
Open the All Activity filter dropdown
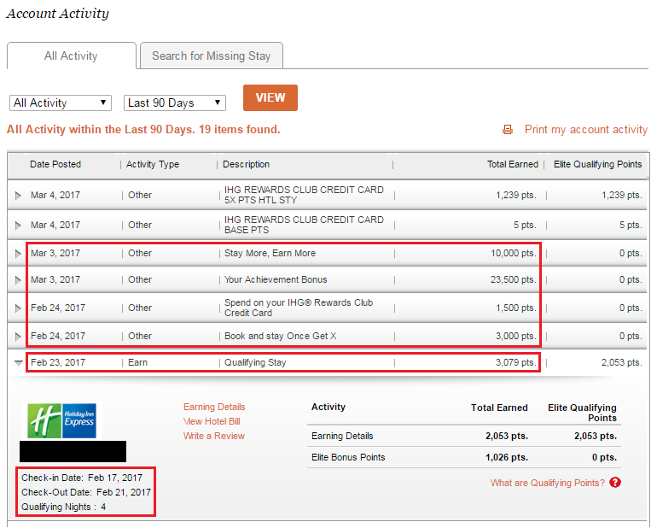coord(61,103)
